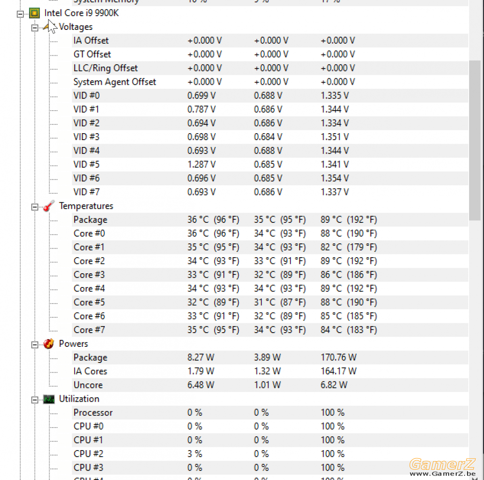Collapse the Utilization tree section

coord(35,400)
